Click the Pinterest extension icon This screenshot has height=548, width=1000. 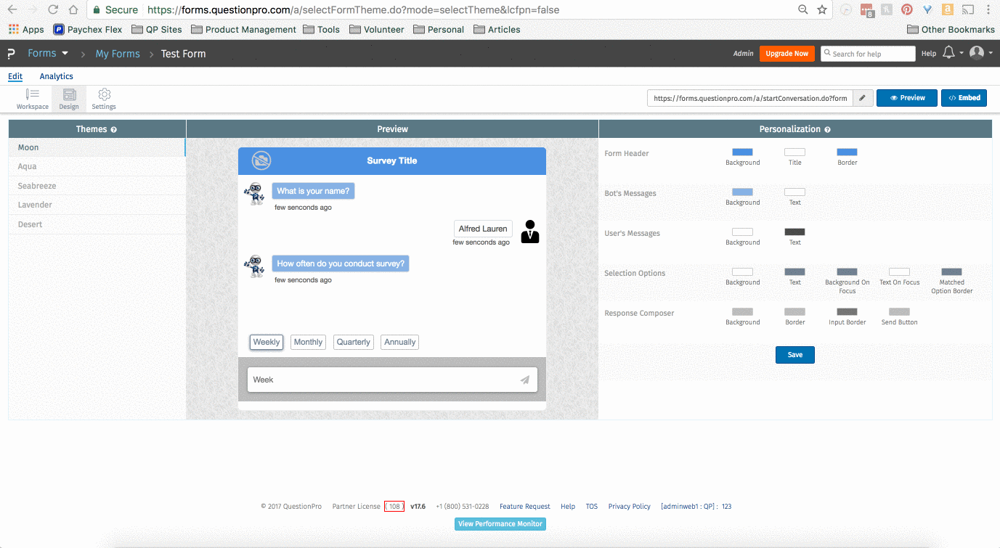(907, 10)
